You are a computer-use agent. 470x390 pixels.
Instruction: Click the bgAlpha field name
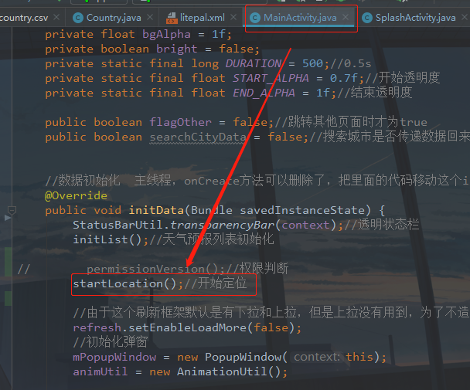coord(166,34)
